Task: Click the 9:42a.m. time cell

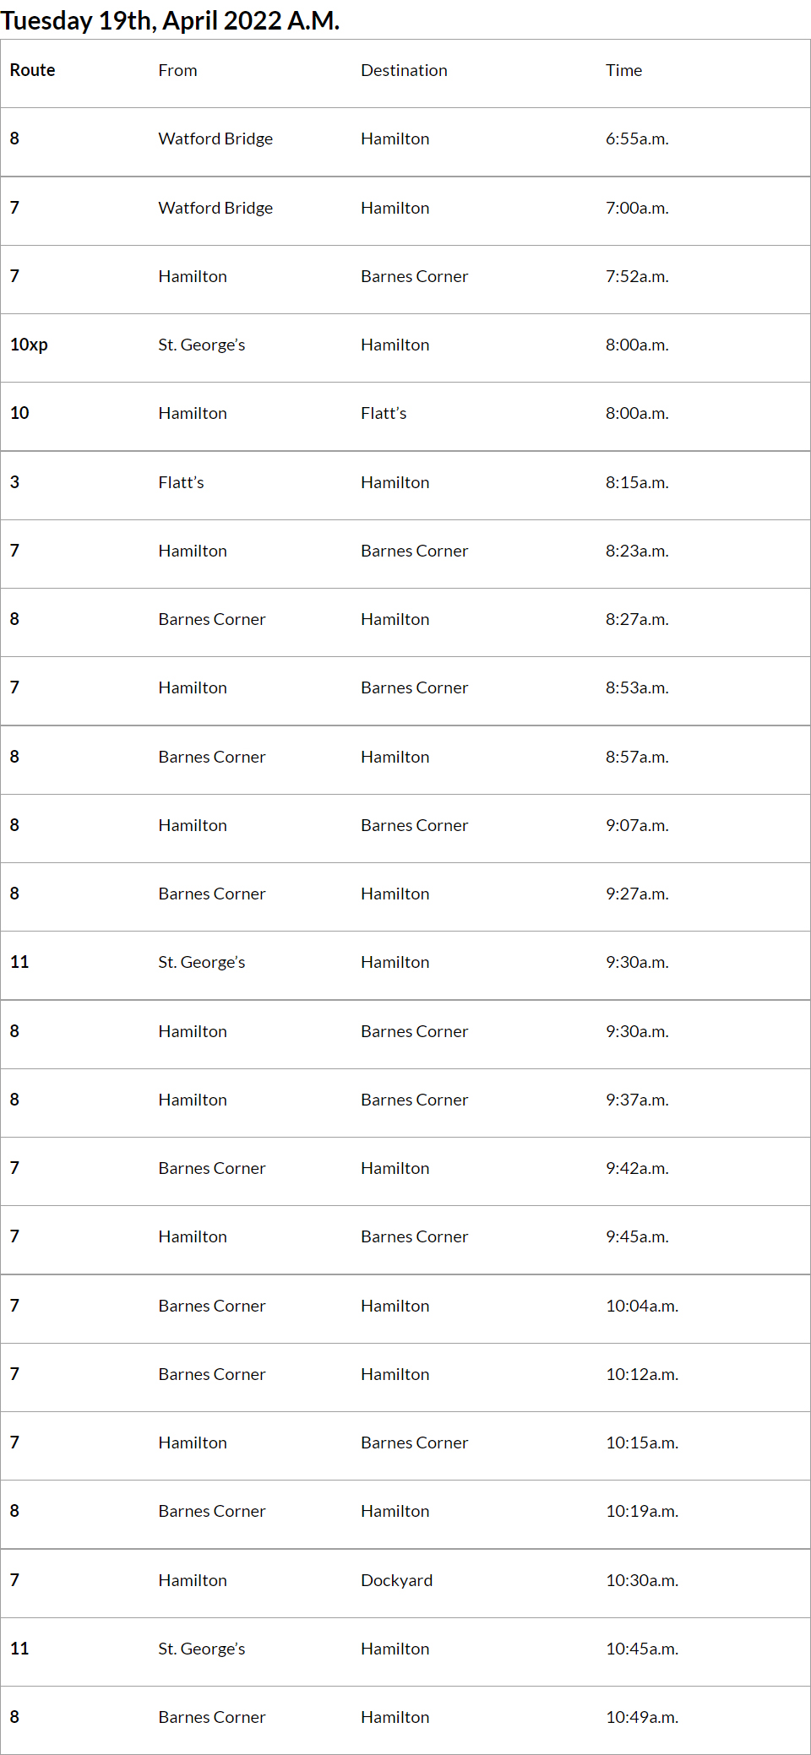Action: click(637, 1169)
